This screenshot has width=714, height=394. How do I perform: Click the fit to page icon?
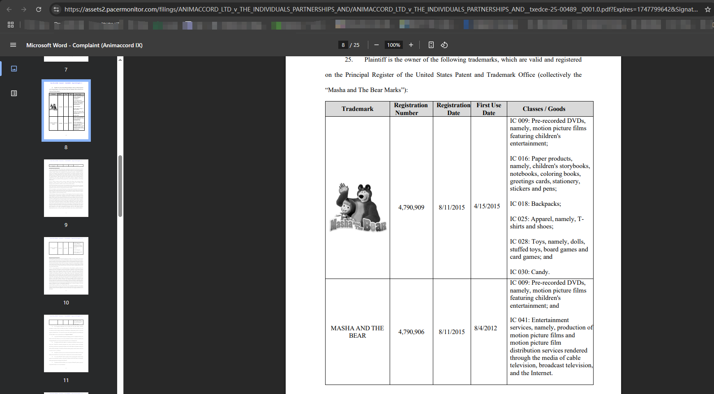point(431,45)
